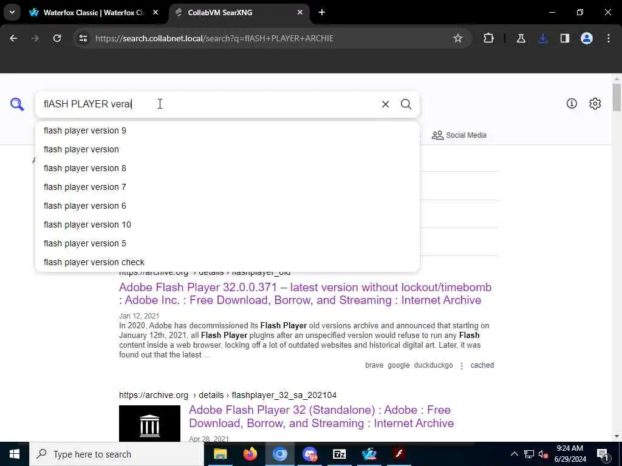
Task: Open File Explorer from the taskbar
Action: pos(220,454)
